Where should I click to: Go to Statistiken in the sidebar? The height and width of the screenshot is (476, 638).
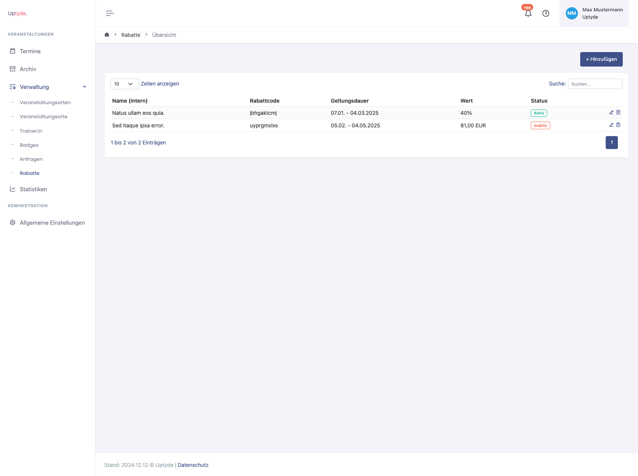(33, 189)
